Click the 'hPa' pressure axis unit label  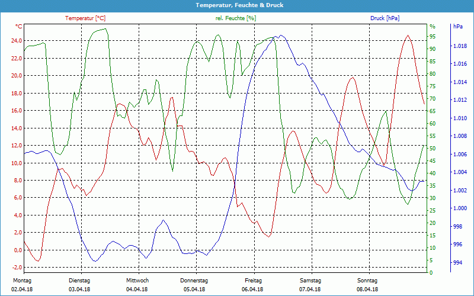pyautogui.click(x=457, y=27)
